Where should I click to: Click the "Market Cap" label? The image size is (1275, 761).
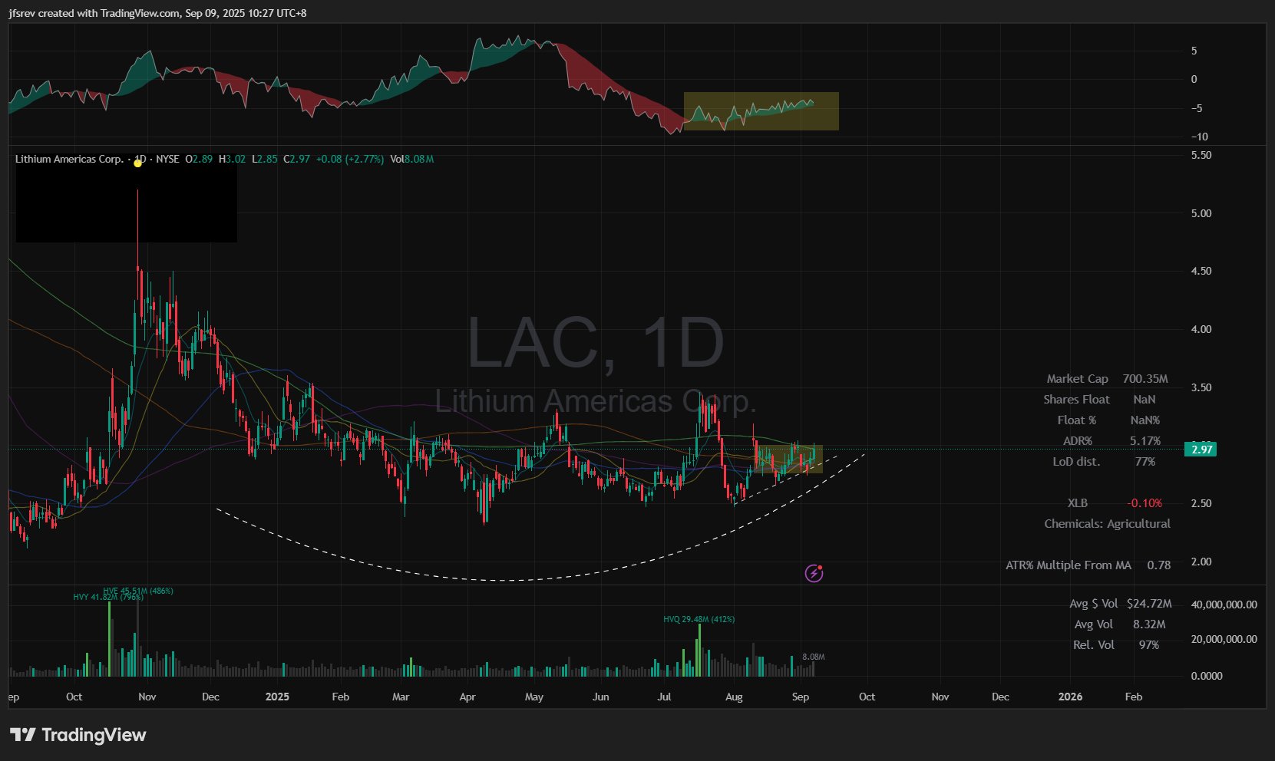point(1077,379)
